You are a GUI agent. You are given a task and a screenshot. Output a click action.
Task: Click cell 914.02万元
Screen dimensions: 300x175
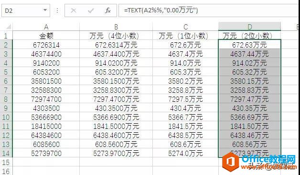249,63
